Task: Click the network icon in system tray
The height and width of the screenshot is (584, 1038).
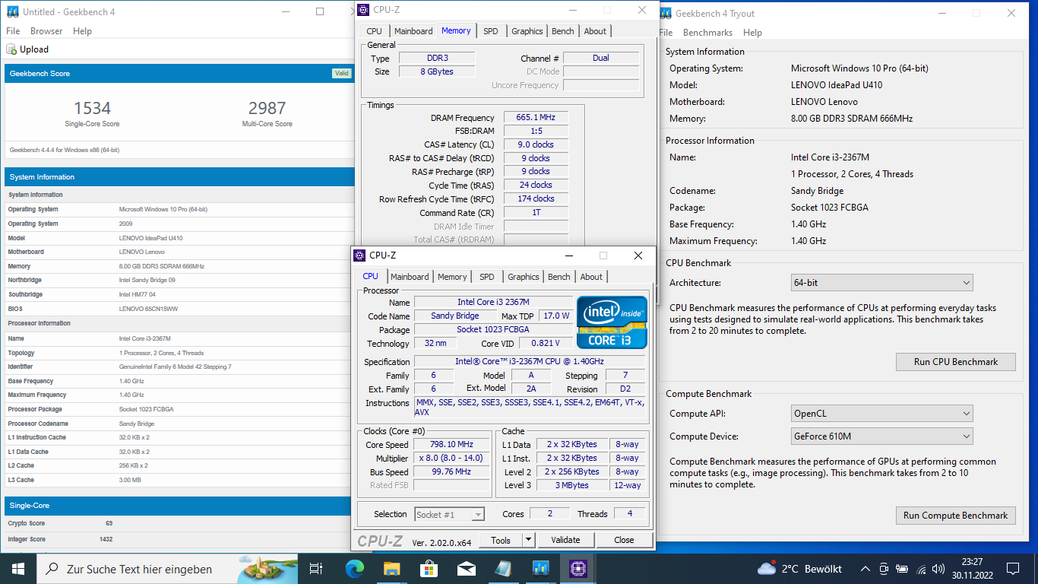Action: pos(922,569)
